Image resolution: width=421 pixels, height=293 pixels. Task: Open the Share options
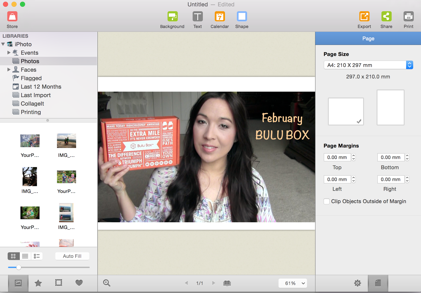coord(387,17)
